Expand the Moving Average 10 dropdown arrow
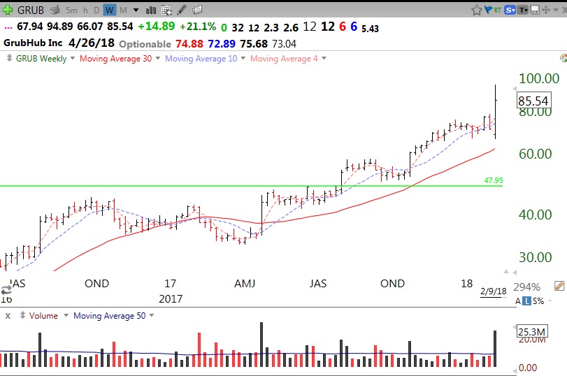Viewport: 567px width, 376px height. [x=243, y=58]
